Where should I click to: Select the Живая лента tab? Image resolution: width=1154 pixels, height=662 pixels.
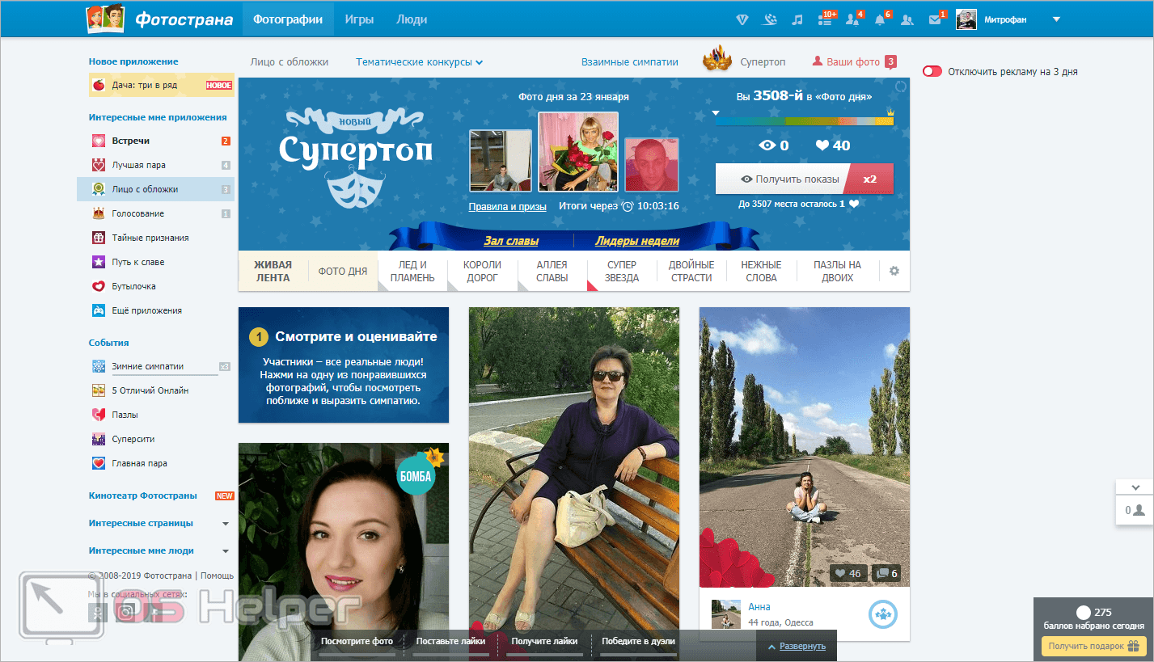(x=273, y=271)
